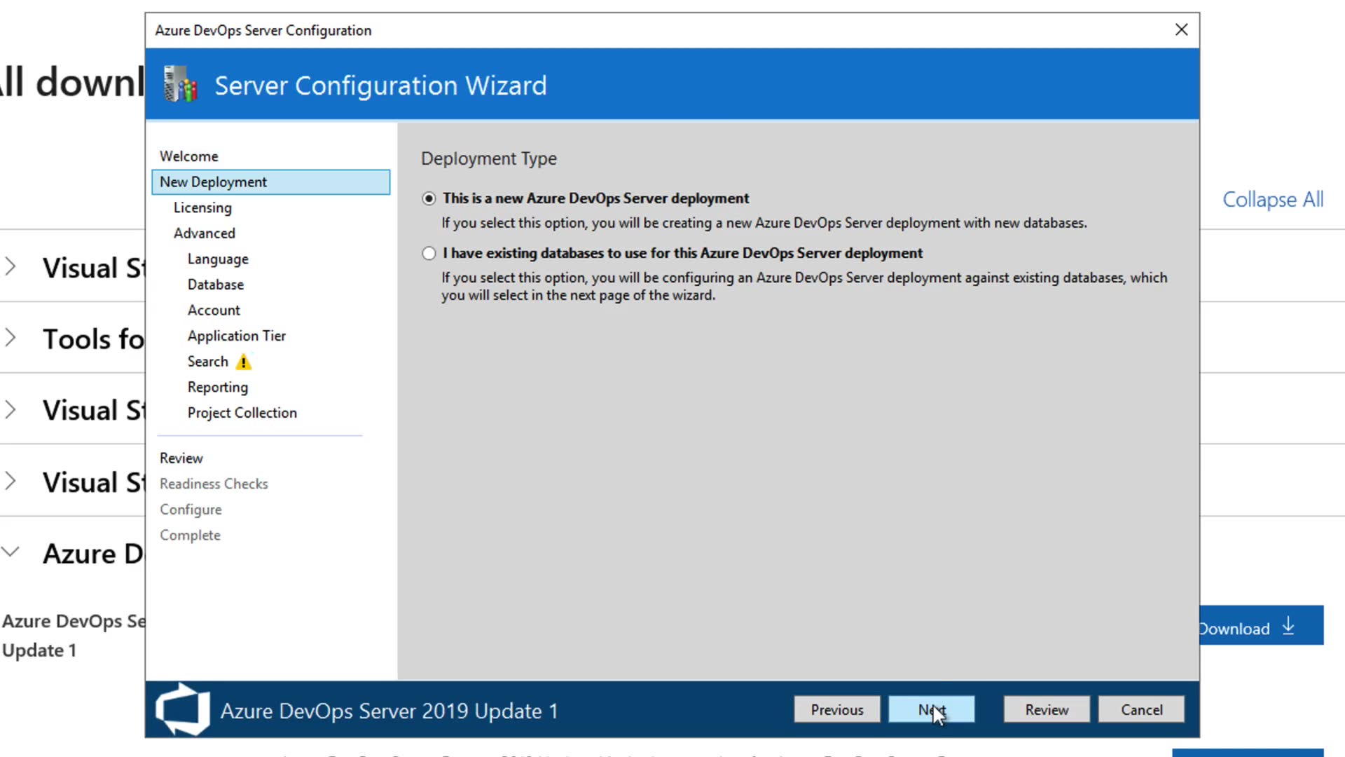1345x757 pixels.
Task: Open the Database wizard step
Action: point(216,285)
